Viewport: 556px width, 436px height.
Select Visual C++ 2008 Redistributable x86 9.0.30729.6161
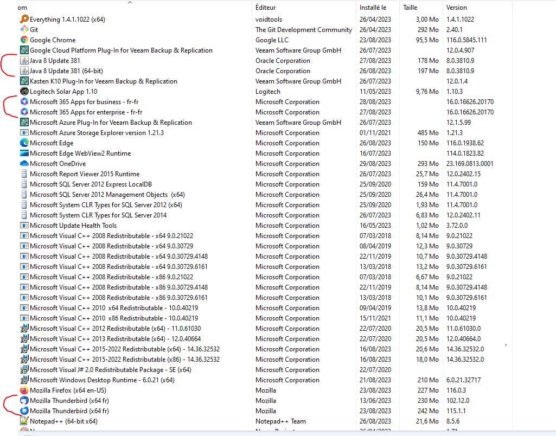click(x=119, y=297)
